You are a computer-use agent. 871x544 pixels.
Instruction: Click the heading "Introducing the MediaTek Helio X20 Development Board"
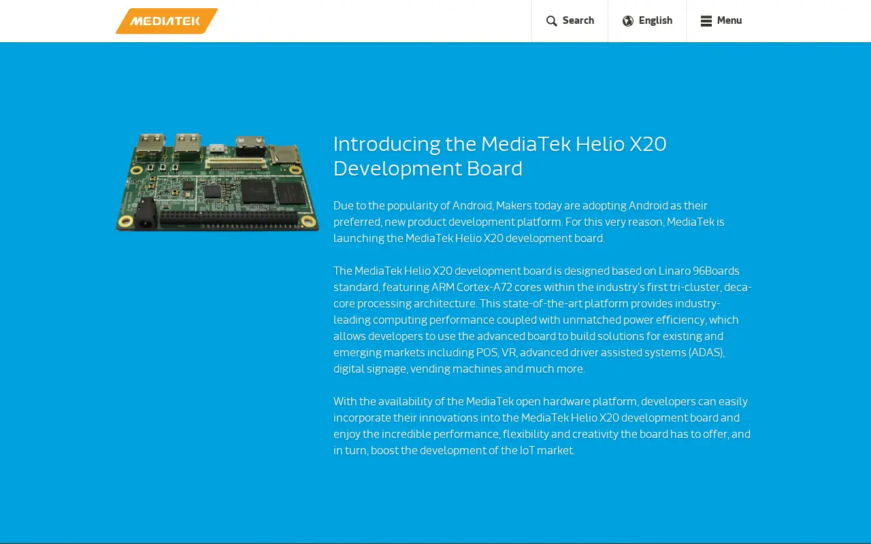500,156
